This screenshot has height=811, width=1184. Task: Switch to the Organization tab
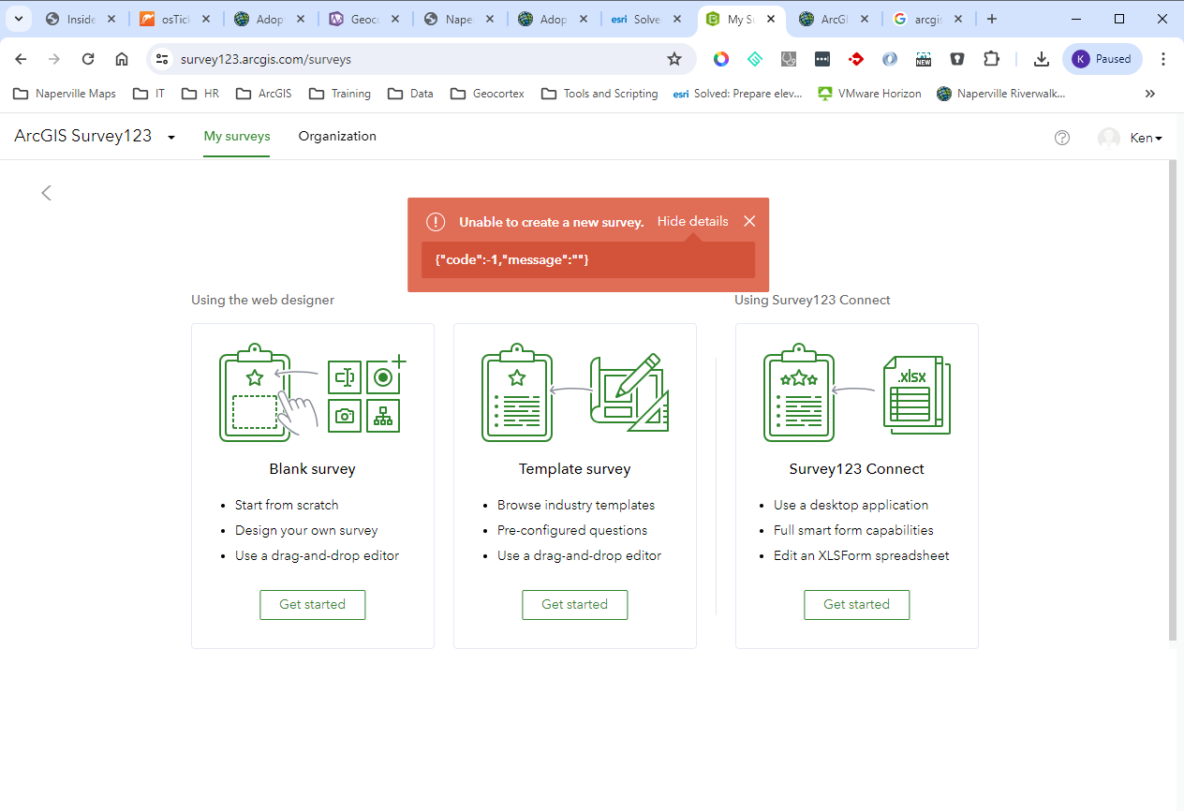(x=337, y=136)
